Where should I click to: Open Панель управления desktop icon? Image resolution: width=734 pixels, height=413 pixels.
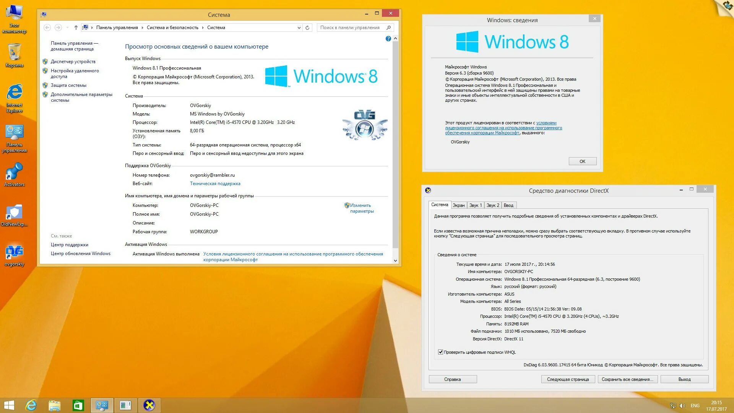[14, 138]
